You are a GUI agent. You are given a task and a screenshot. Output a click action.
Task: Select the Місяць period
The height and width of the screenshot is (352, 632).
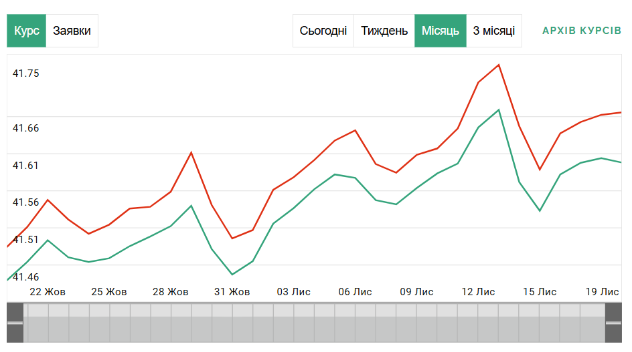[441, 31]
